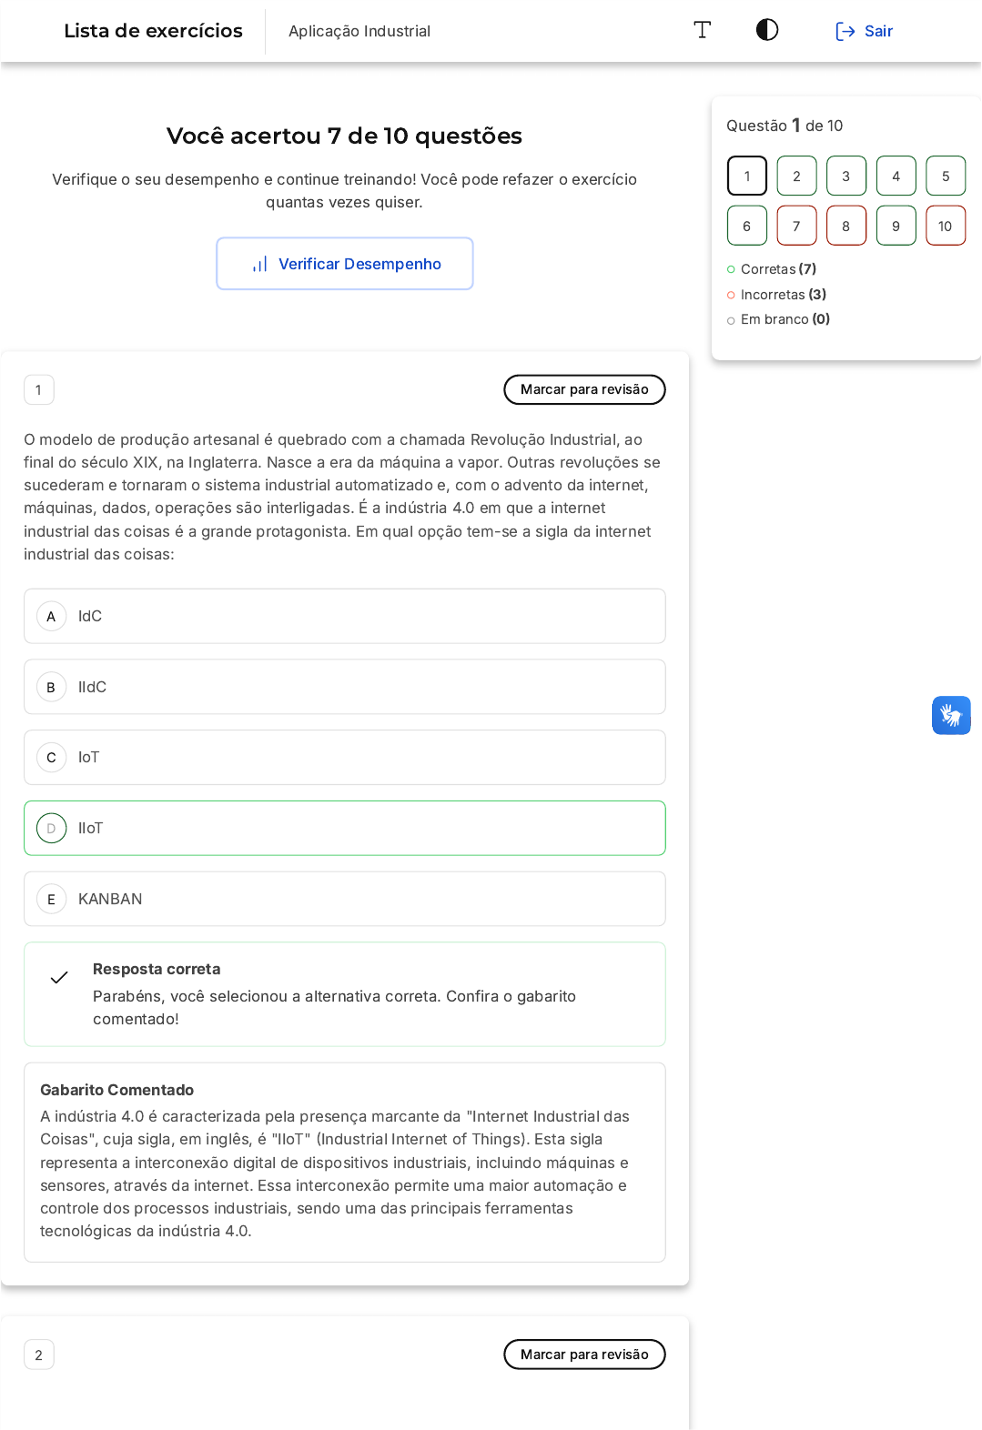Choose answer option C IoT
Screen dimensions: 982x1430
pyautogui.click(x=345, y=757)
